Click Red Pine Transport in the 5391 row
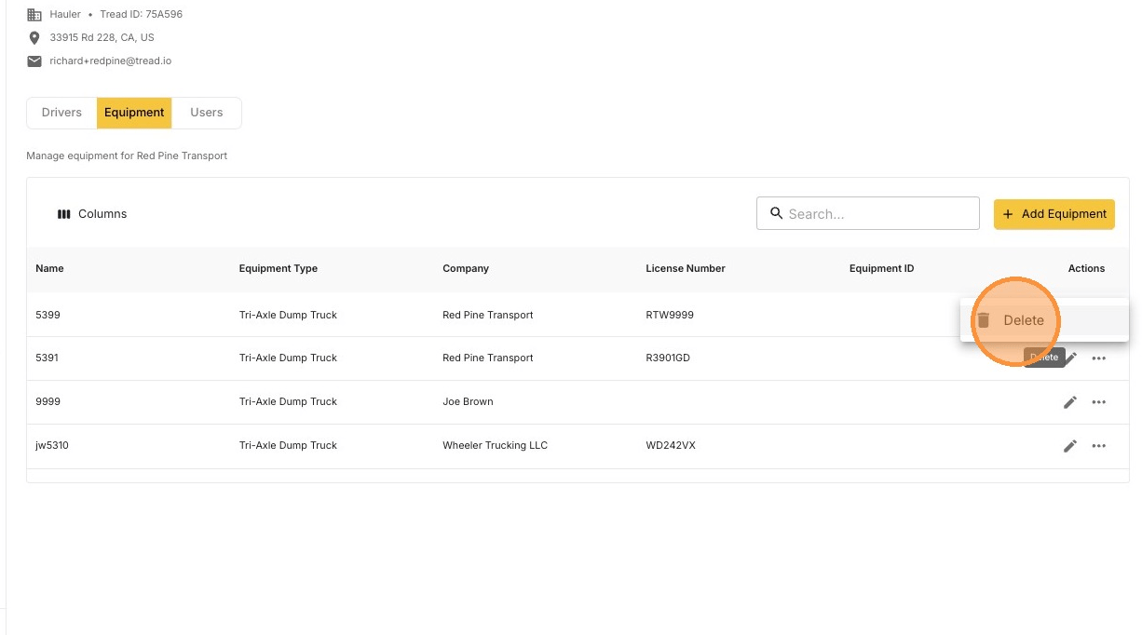This screenshot has width=1142, height=635. pyautogui.click(x=488, y=358)
